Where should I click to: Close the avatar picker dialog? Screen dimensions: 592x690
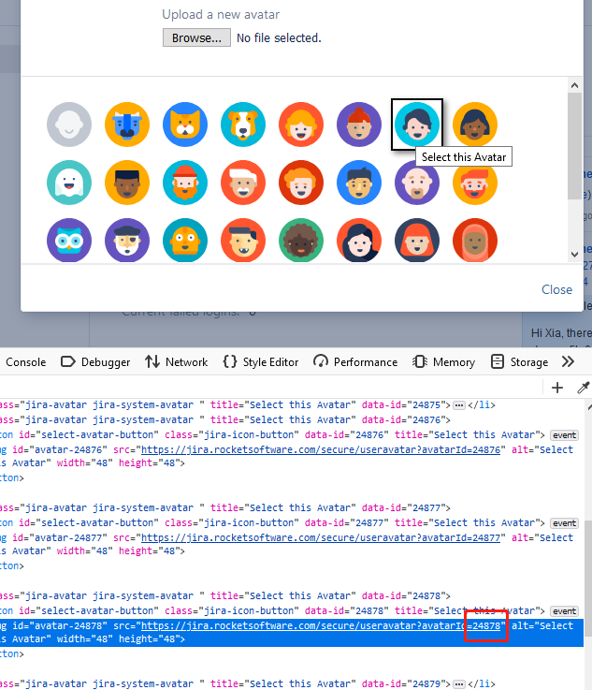point(556,289)
